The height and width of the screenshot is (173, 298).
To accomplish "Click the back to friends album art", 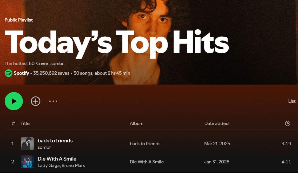I will 27,144.
